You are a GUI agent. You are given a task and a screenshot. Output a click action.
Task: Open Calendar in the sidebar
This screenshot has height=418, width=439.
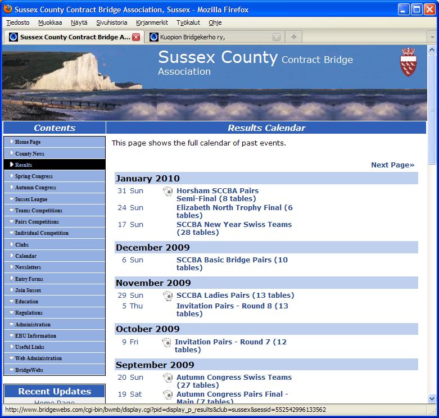[x=55, y=256]
